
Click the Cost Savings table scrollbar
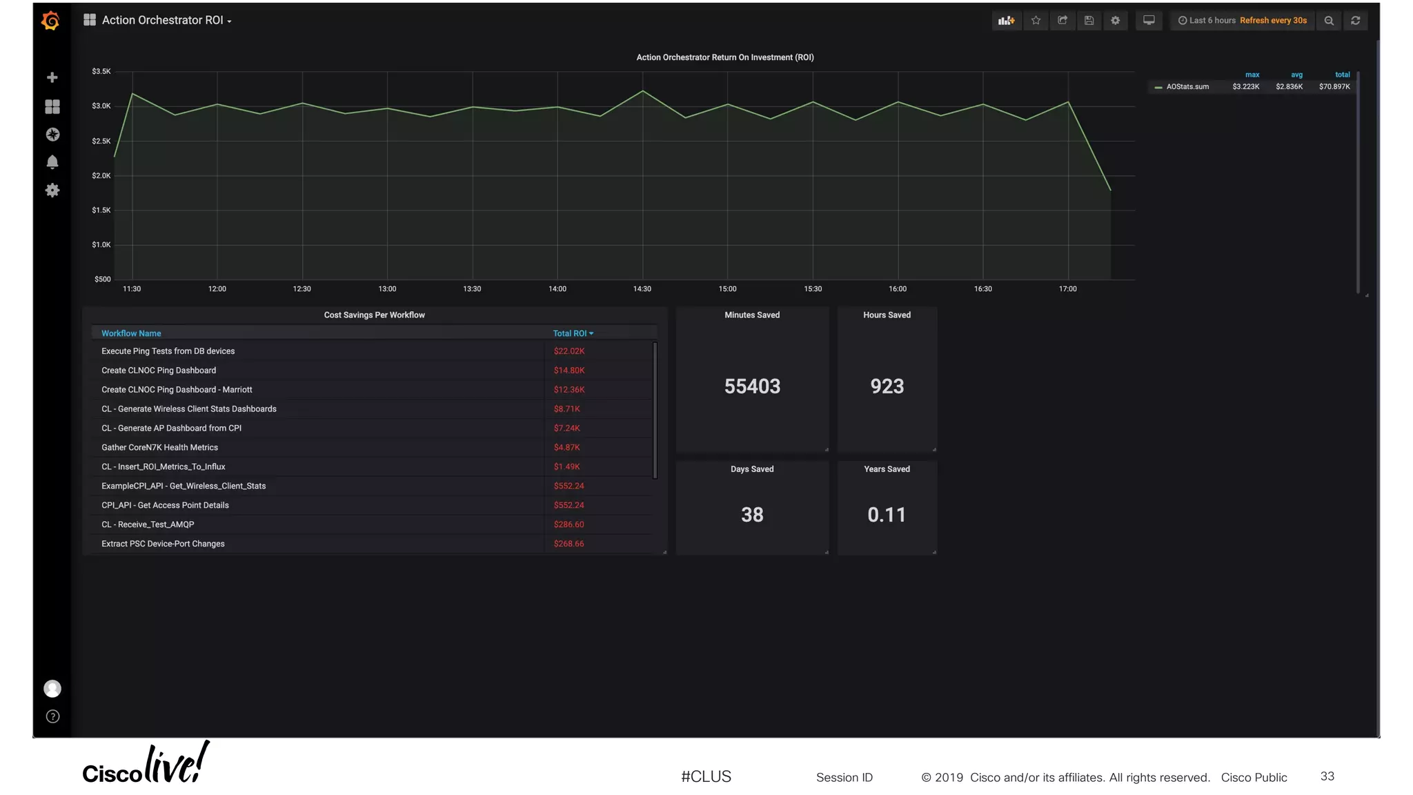655,410
